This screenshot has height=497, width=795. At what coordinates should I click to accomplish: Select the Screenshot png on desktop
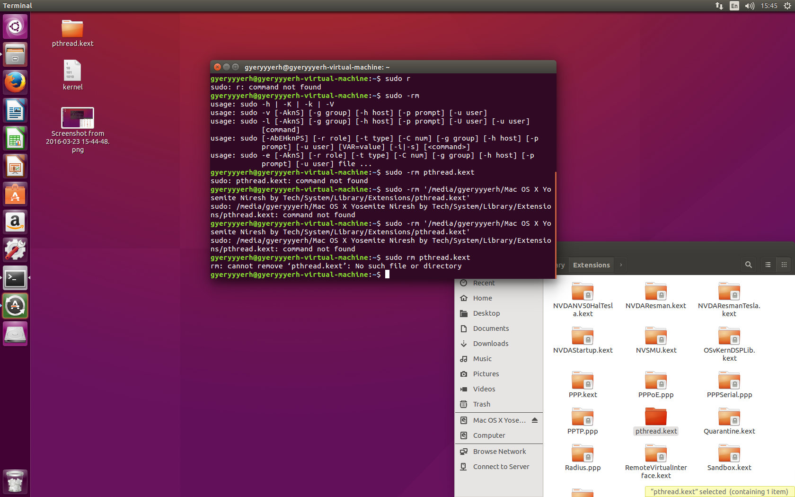pyautogui.click(x=78, y=130)
